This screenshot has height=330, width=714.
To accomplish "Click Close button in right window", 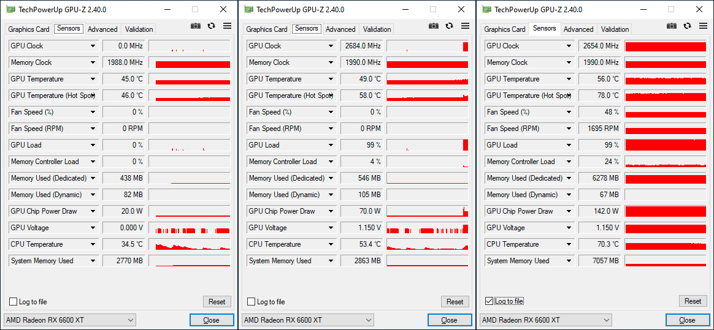I will pyautogui.click(x=688, y=320).
